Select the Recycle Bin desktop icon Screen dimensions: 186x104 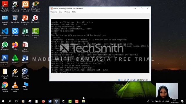(x=15, y=19)
